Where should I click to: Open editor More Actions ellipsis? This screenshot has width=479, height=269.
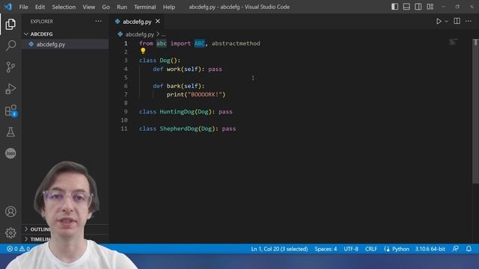pyautogui.click(x=469, y=21)
